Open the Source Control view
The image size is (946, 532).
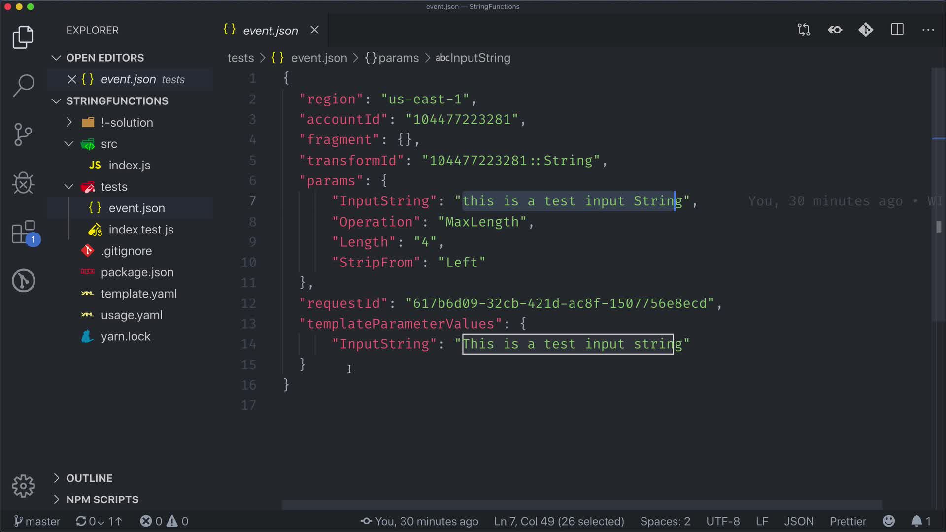23,134
